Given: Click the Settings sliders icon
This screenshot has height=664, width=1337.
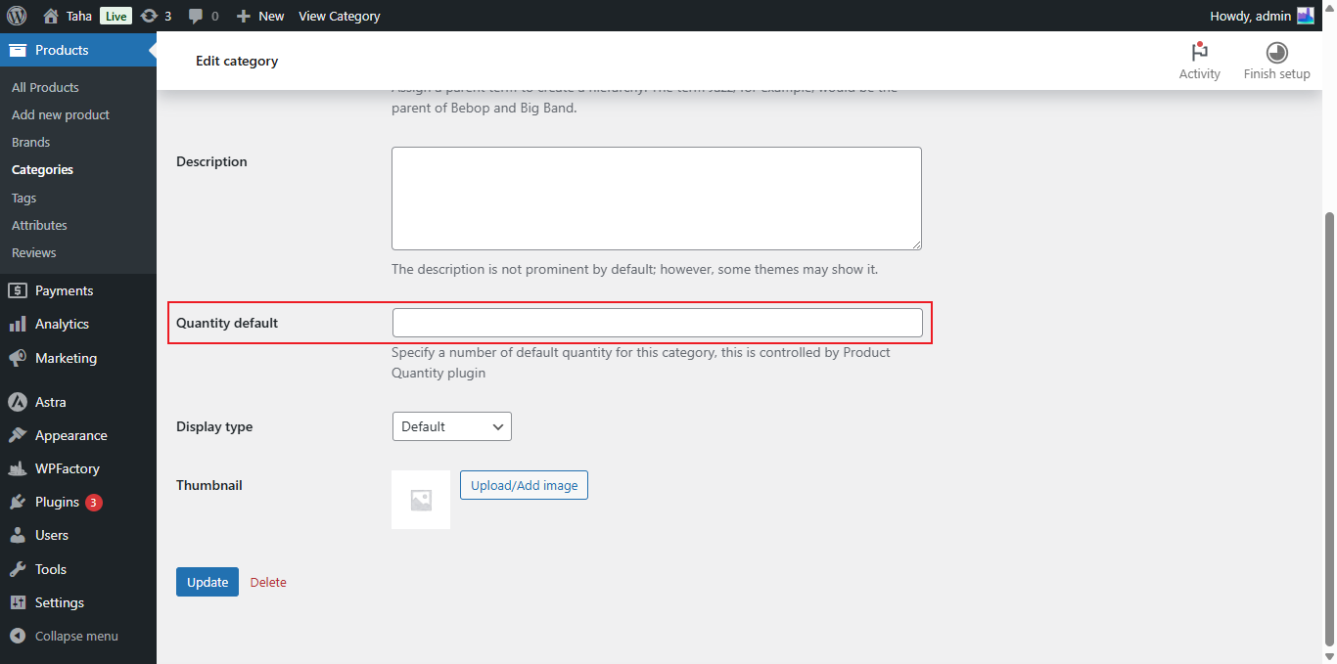Looking at the screenshot, I should (x=18, y=602).
